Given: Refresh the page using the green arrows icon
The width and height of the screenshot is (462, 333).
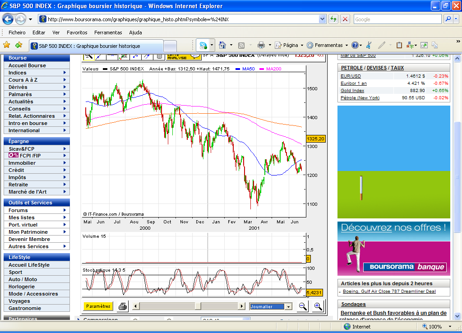Looking at the screenshot, I should pyautogui.click(x=333, y=19).
